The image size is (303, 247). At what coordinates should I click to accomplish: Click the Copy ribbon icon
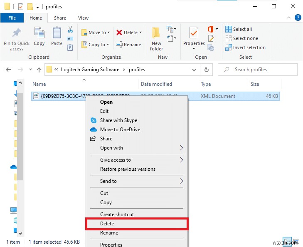[x=39, y=32]
